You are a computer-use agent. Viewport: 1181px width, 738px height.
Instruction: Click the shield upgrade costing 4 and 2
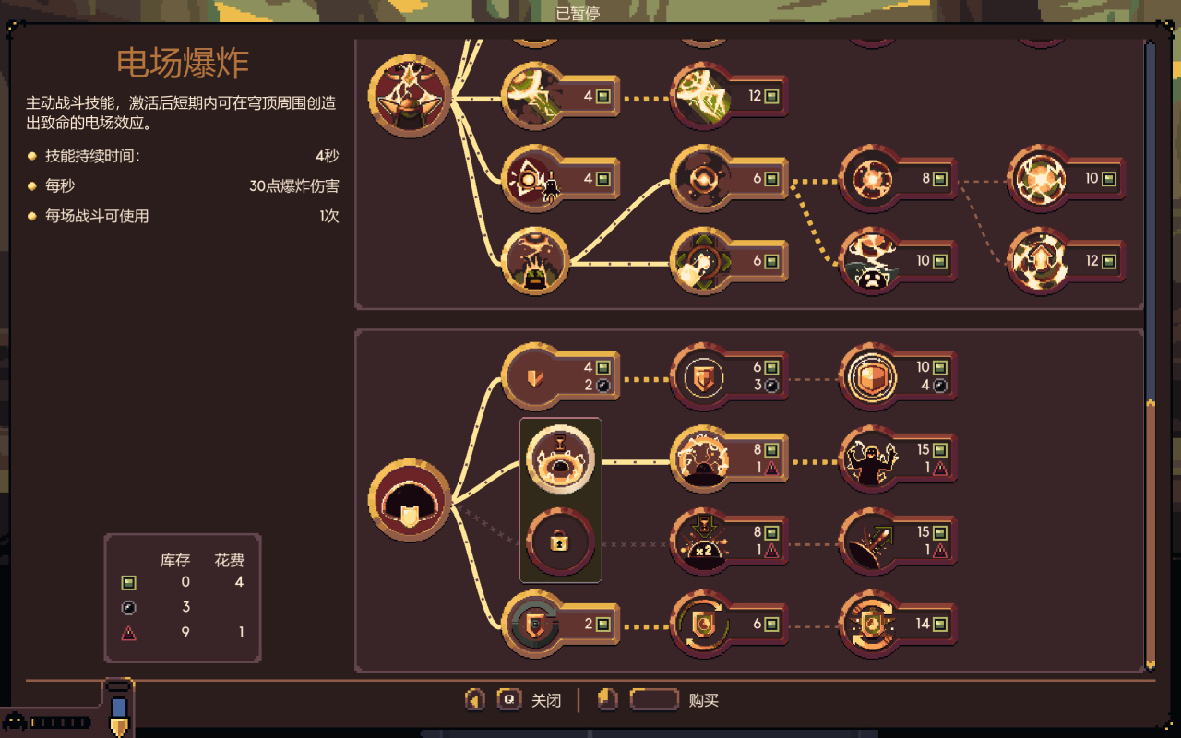point(560,375)
